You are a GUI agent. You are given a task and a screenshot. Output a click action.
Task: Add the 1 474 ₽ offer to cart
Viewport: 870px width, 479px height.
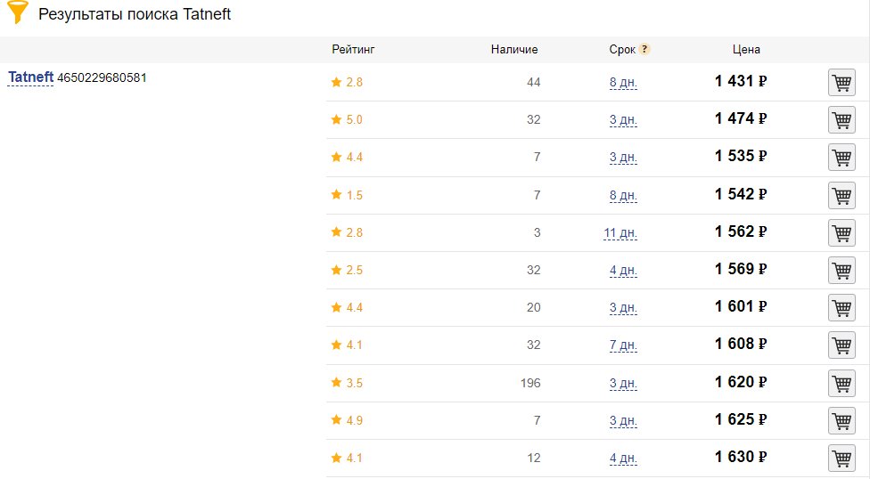(841, 119)
